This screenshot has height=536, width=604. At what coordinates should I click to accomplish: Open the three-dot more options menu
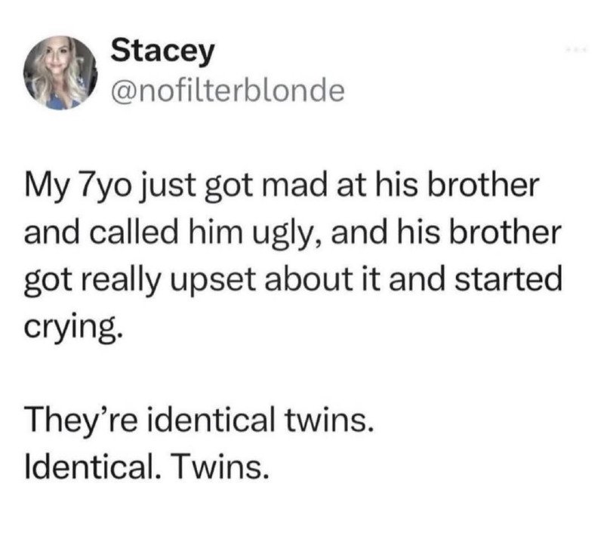point(575,50)
